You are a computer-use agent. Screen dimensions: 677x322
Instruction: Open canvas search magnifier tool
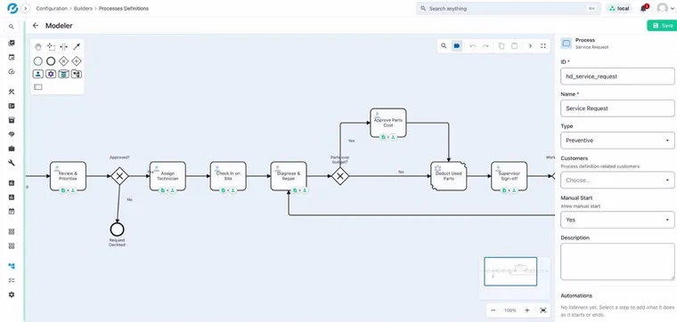point(444,46)
